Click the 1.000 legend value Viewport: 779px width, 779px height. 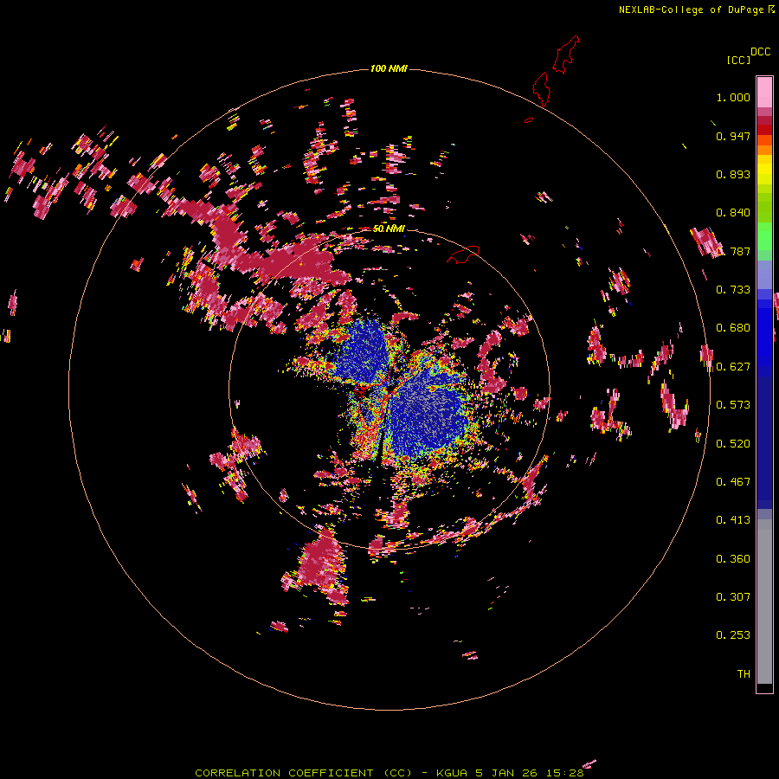(x=733, y=97)
